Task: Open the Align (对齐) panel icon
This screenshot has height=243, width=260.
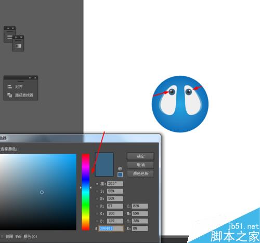Action: (10, 87)
